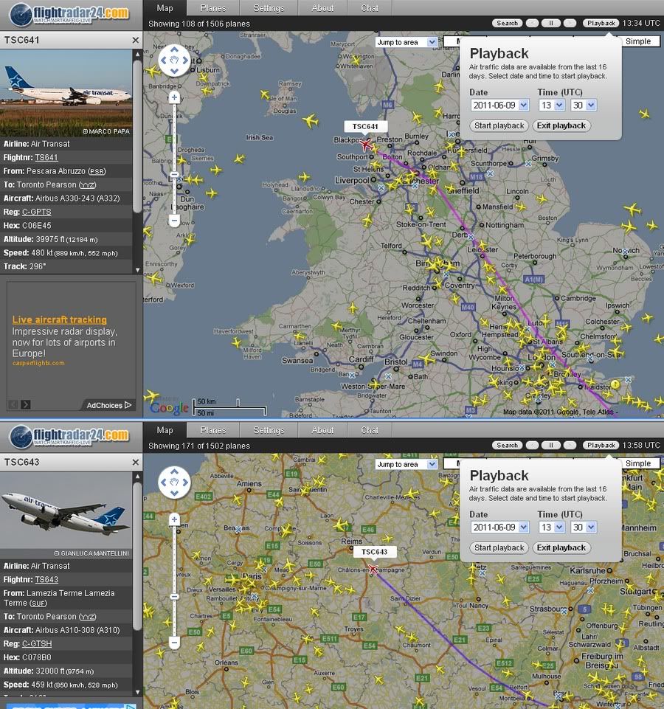Screen dimensions: 664x709
Task: Click Start playback in the TSC643 window
Action: (x=499, y=547)
